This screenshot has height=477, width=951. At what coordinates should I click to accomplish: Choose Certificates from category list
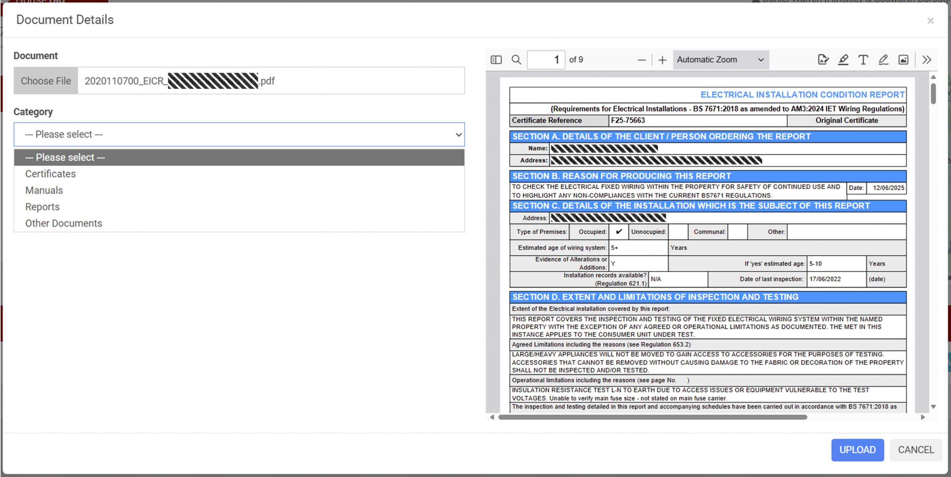(51, 174)
